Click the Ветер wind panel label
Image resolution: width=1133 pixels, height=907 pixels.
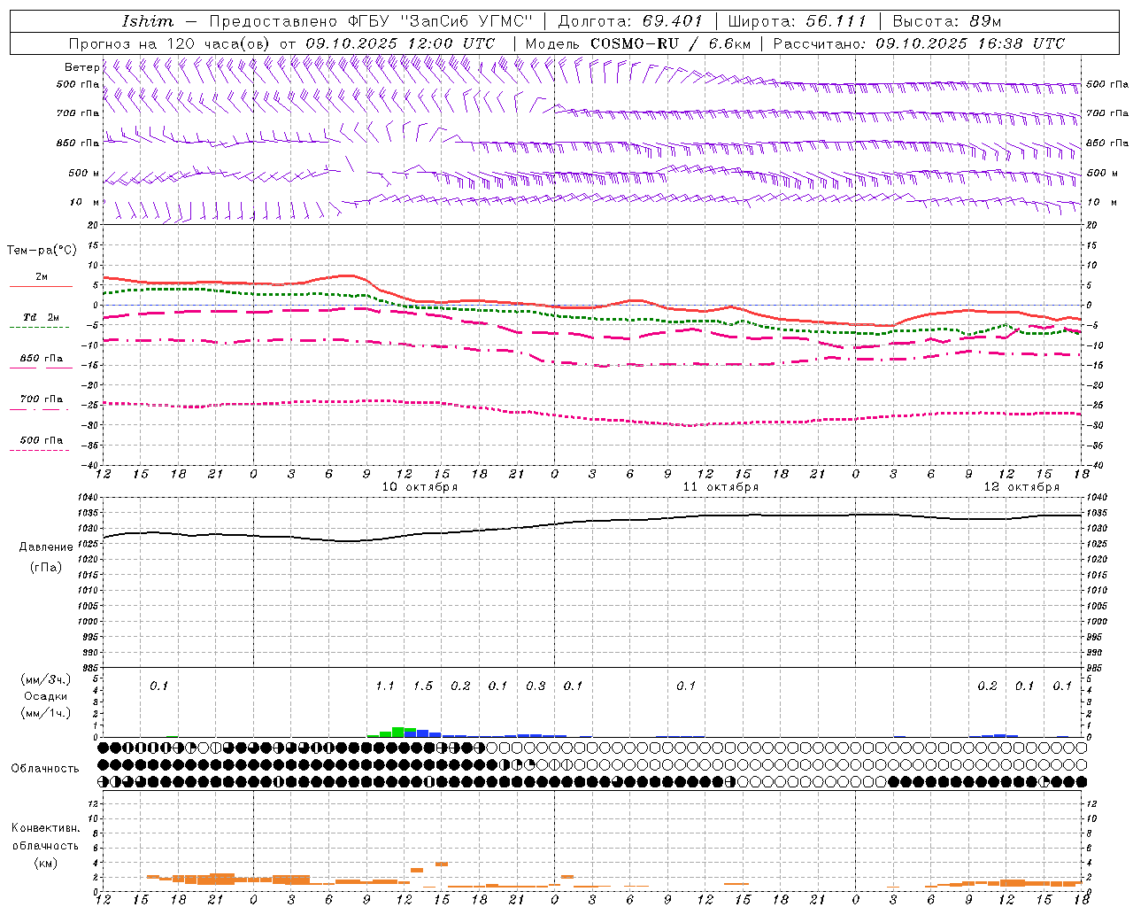(x=81, y=67)
